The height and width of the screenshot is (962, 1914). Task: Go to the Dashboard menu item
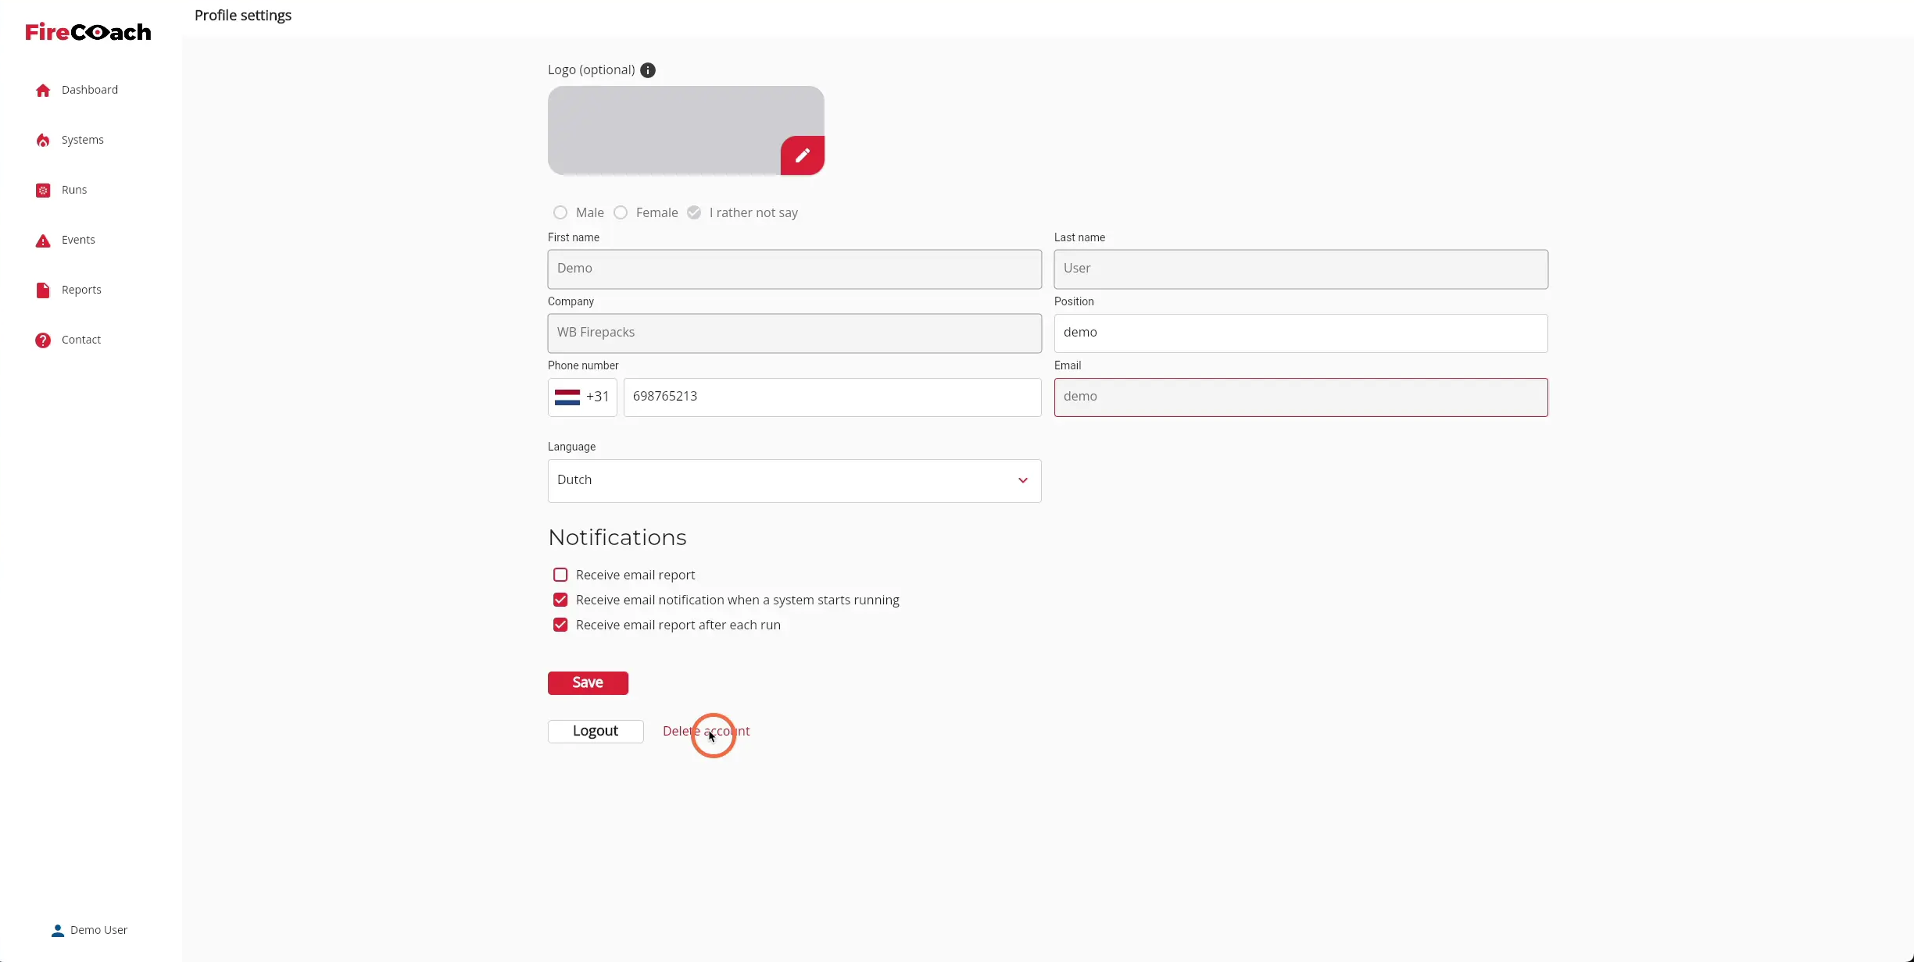coord(90,90)
